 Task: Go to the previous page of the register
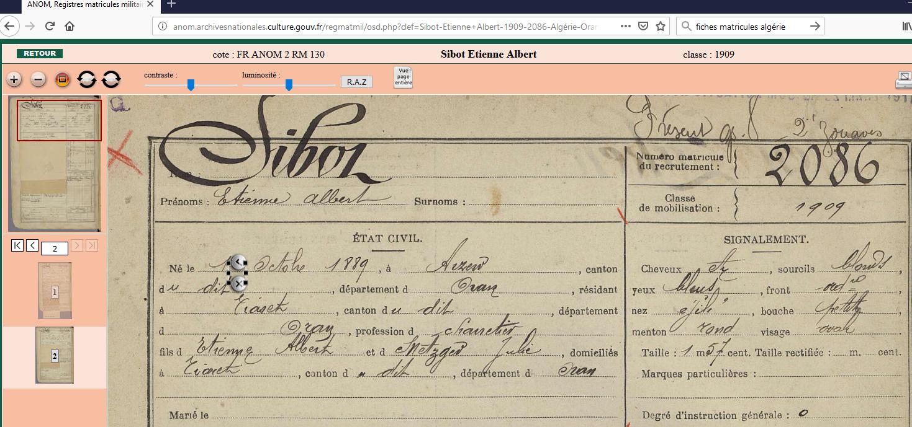33,245
